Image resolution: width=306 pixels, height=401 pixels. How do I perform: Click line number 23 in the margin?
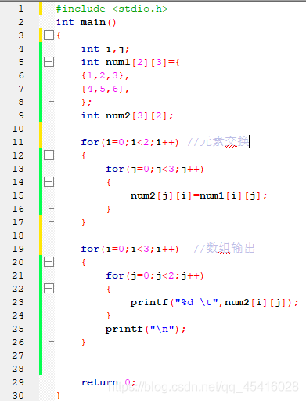pos(18,302)
